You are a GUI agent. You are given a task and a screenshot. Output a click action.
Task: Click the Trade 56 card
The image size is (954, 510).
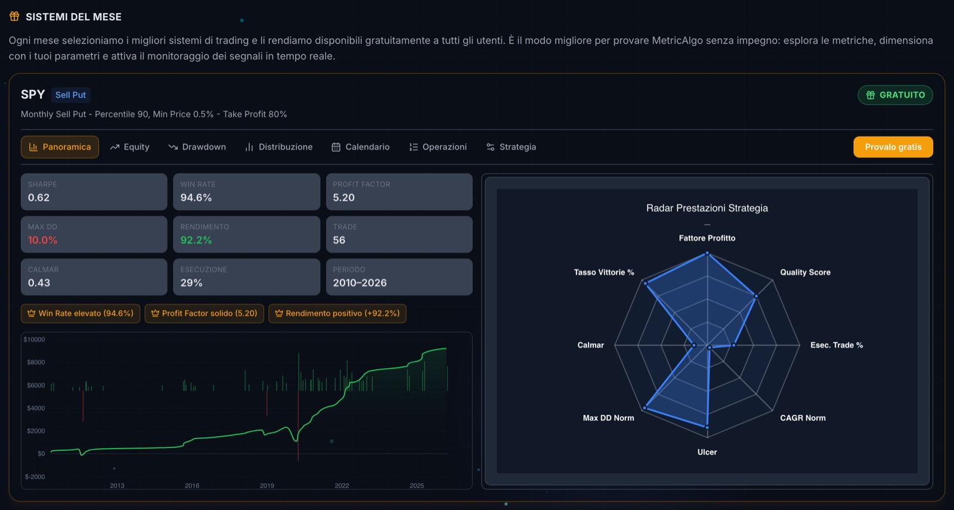pyautogui.click(x=399, y=234)
